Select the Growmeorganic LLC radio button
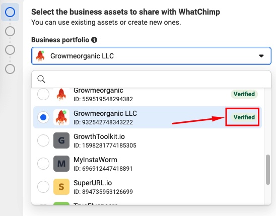Viewport: 276px width, 216px height. click(x=43, y=117)
